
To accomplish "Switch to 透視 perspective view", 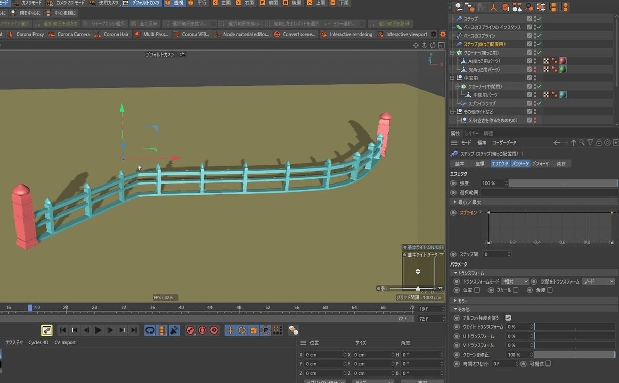I will pyautogui.click(x=174, y=3).
